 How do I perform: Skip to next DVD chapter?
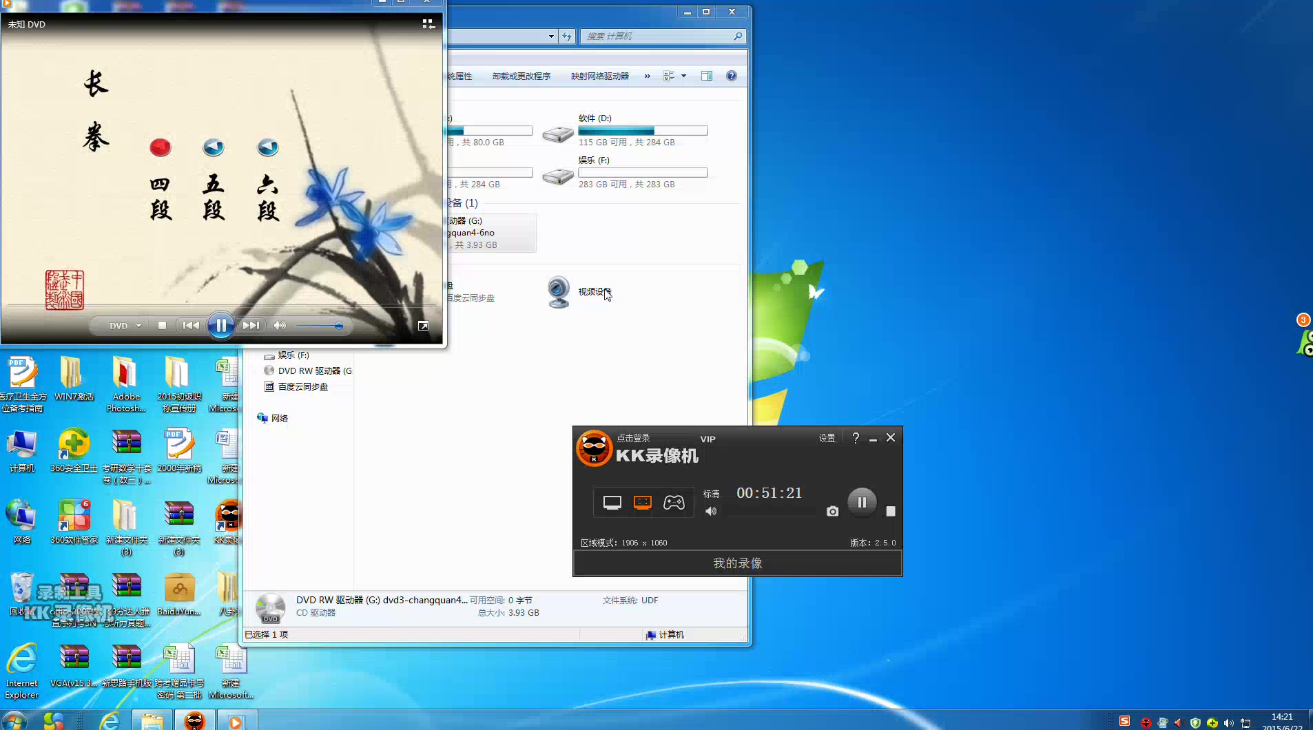251,326
